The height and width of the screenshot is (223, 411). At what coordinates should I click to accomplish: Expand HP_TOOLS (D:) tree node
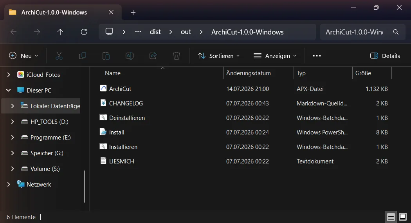pyautogui.click(x=12, y=122)
